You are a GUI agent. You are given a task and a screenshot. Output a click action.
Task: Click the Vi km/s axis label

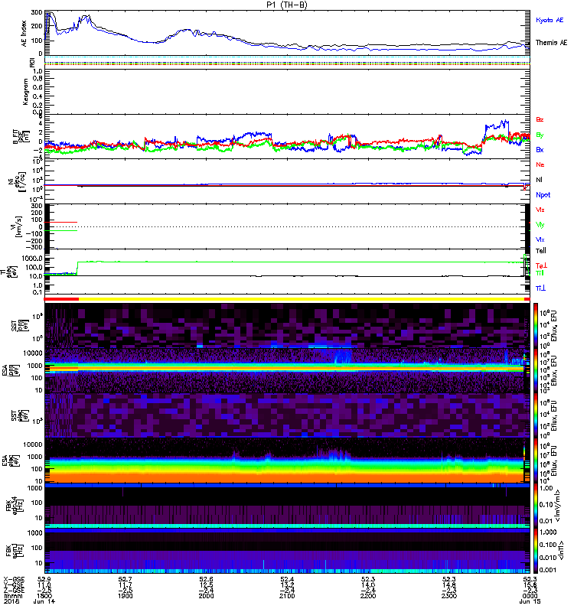[x=18, y=226]
